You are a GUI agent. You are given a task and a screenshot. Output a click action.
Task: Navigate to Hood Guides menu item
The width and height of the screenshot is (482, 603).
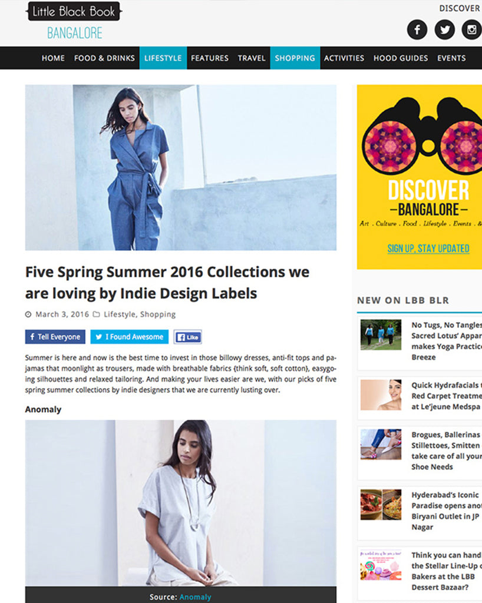coord(401,58)
